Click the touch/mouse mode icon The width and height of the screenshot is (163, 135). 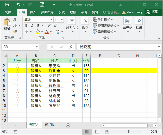click(42, 4)
